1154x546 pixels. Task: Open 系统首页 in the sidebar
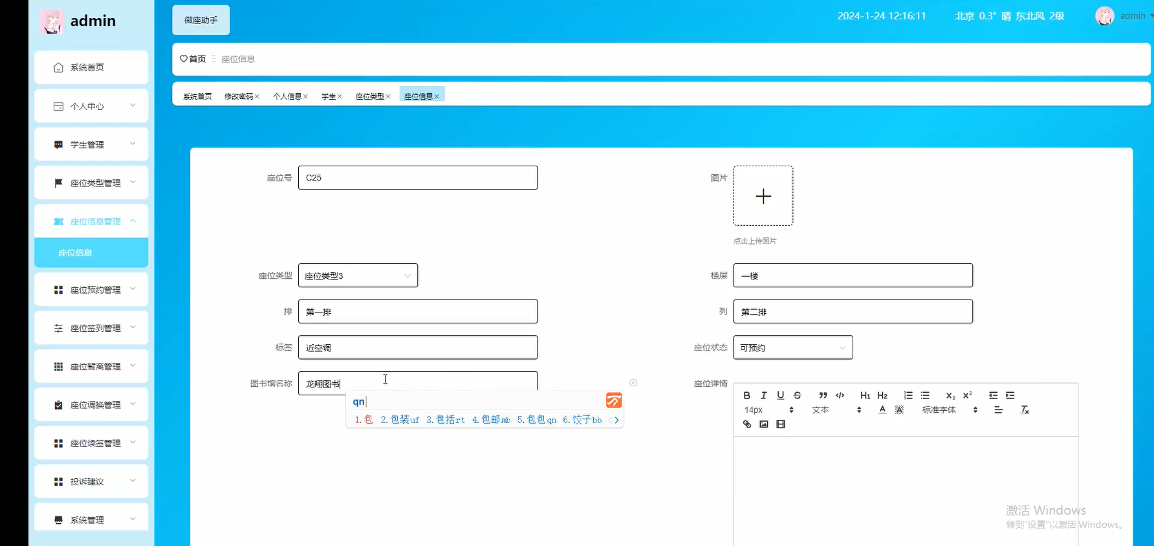91,67
